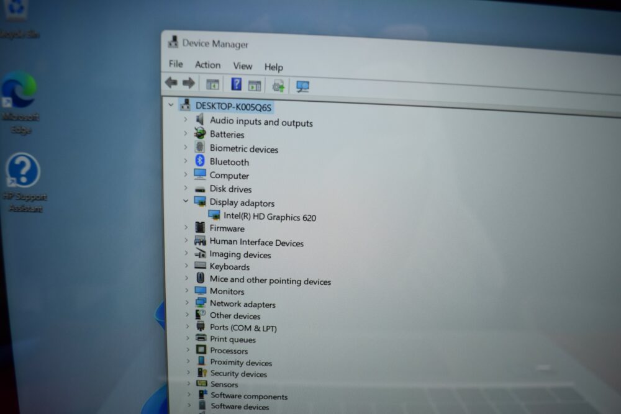Select Mice and other pointing devices label
This screenshot has width=621, height=414.
(270, 280)
